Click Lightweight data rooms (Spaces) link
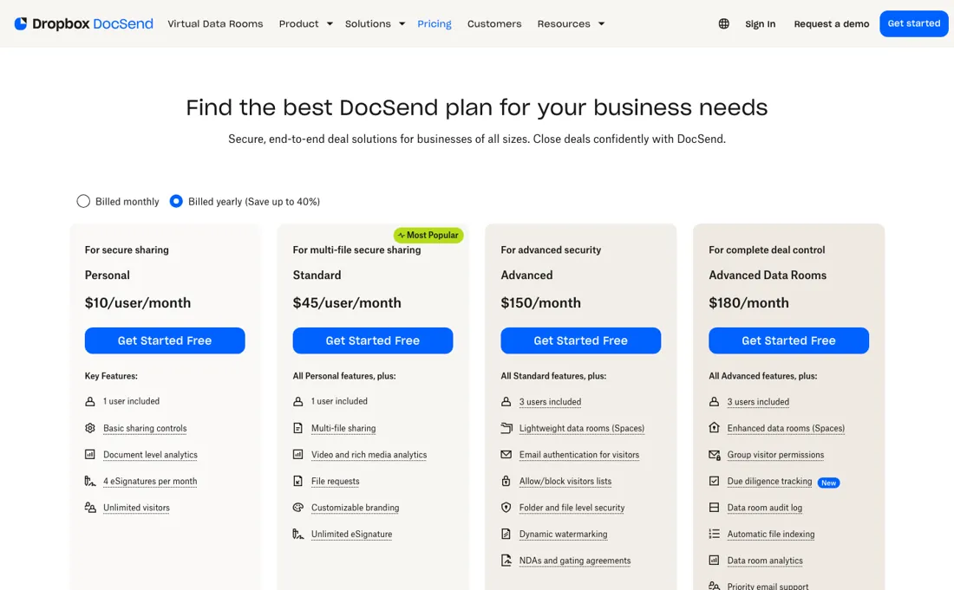Screen dimensions: 954x590 (x=582, y=428)
